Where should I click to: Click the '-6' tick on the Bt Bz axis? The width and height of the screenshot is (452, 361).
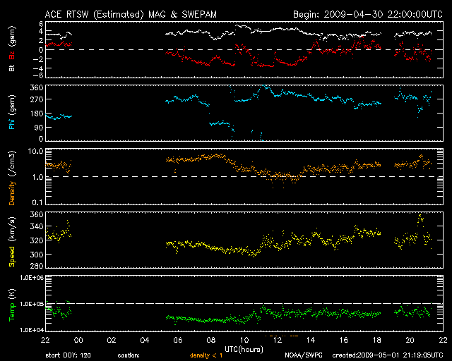[38, 75]
